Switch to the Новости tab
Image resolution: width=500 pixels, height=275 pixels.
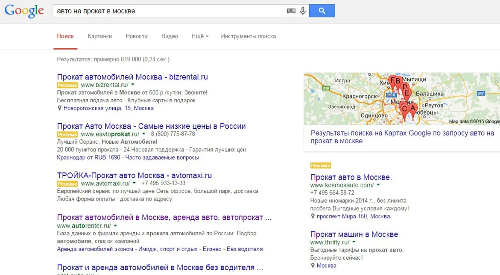click(137, 36)
